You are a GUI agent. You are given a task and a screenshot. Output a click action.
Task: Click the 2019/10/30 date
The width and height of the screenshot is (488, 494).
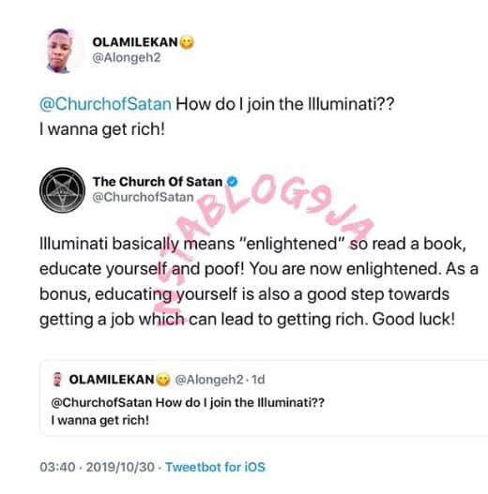point(120,467)
